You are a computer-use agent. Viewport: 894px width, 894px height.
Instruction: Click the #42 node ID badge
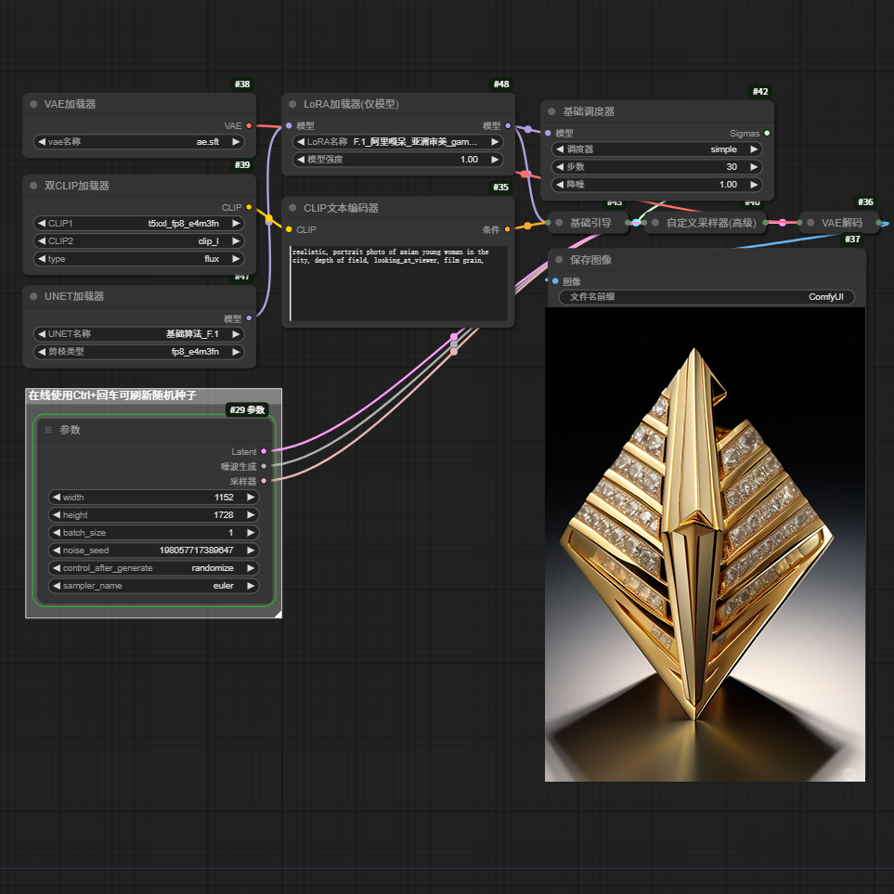click(x=760, y=92)
